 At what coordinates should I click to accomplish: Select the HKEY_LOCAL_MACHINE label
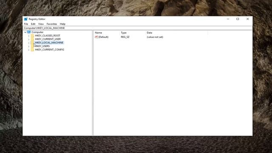pos(49,42)
